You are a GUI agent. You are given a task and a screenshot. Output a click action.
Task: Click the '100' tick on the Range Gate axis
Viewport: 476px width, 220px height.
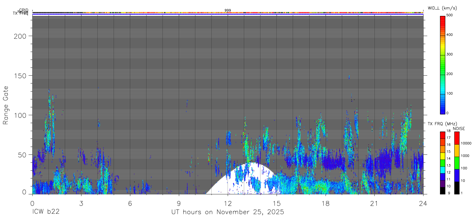(x=21, y=115)
